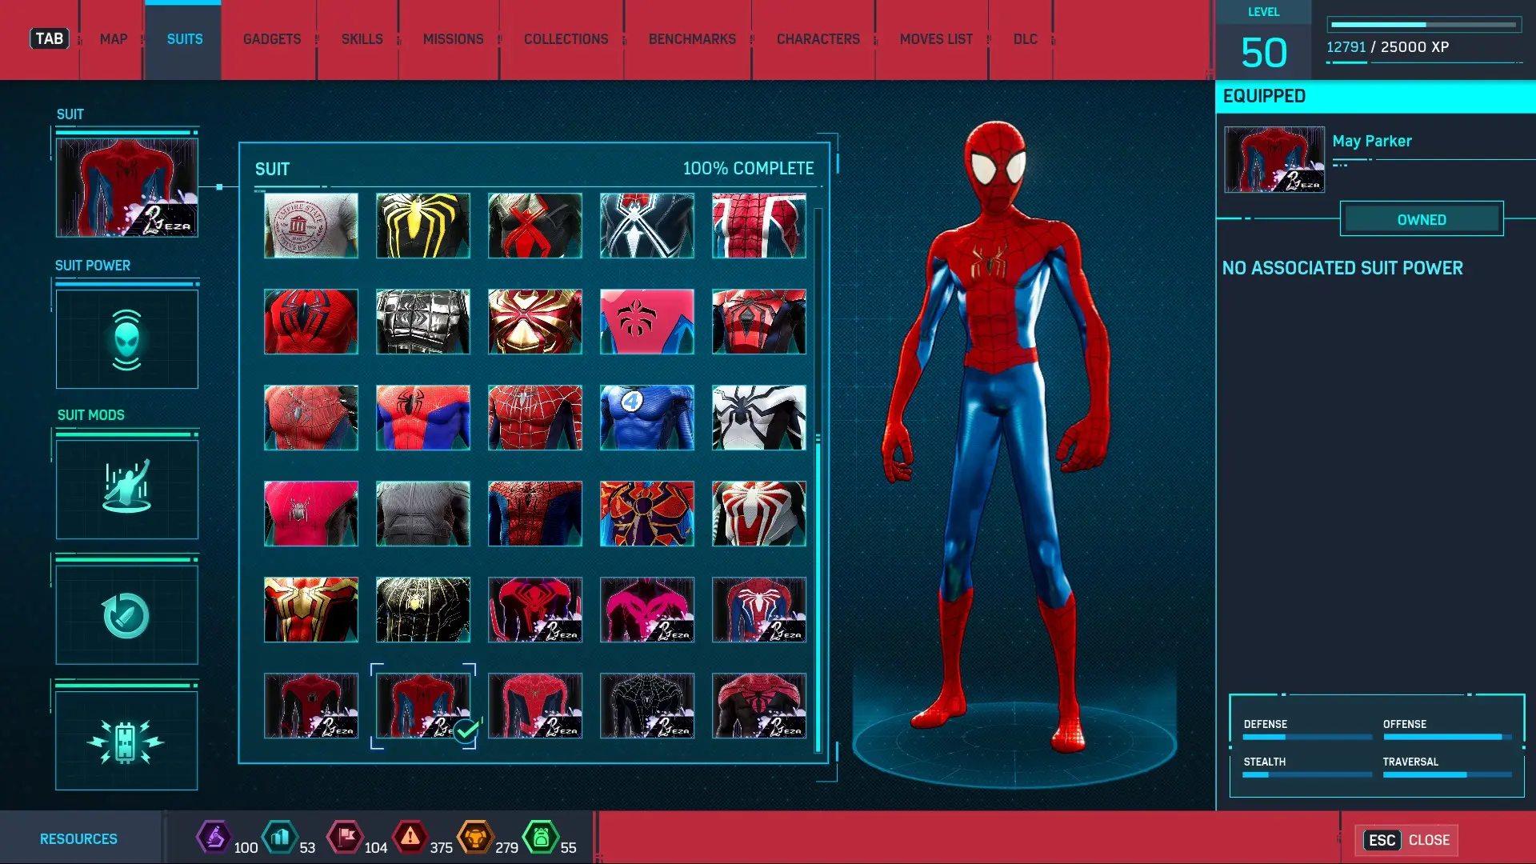Image resolution: width=1536 pixels, height=864 pixels.
Task: Select the white suit with black spider
Action: click(759, 418)
